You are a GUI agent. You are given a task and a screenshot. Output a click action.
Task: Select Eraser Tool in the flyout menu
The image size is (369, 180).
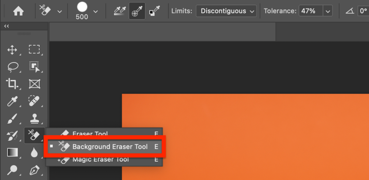(x=90, y=133)
